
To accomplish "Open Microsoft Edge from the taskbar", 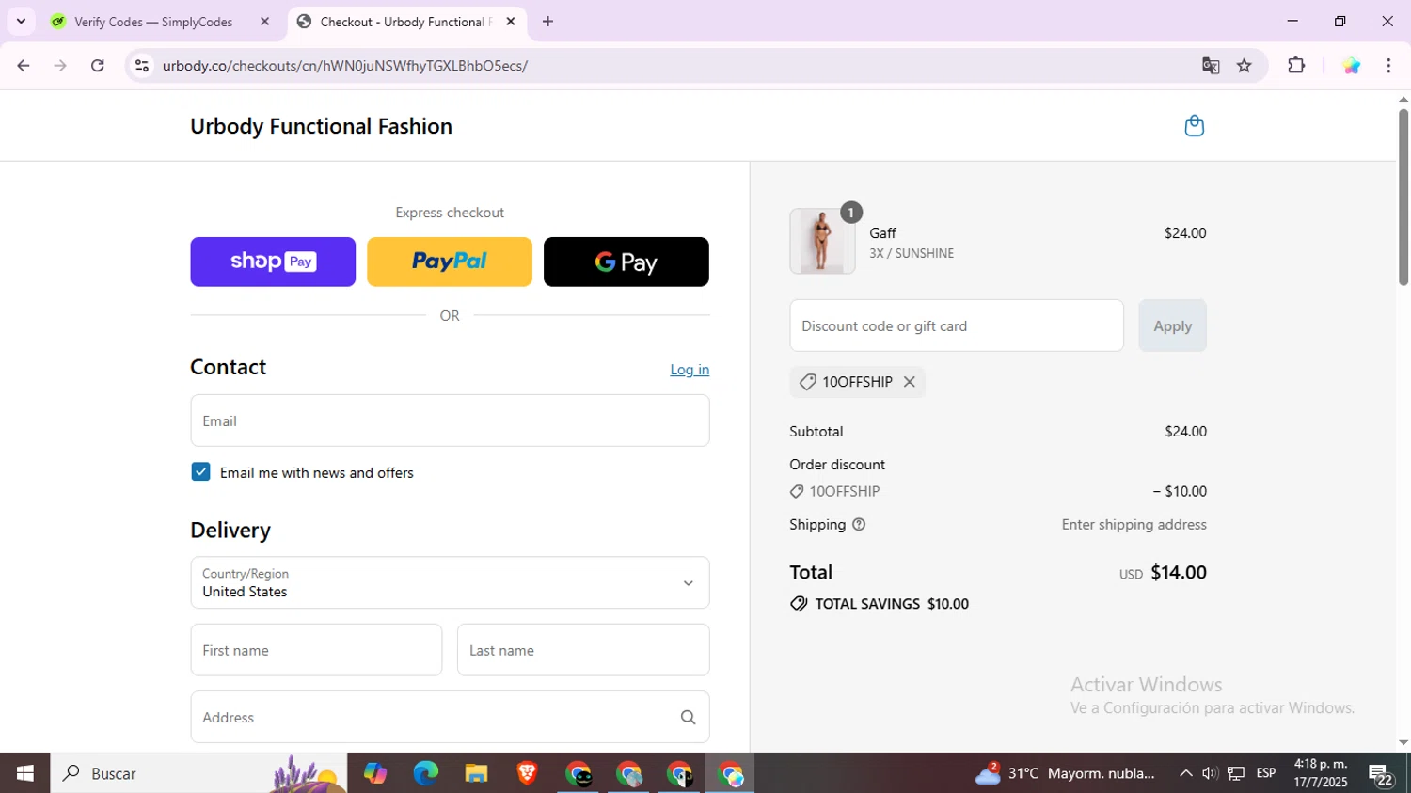I will pos(425,773).
